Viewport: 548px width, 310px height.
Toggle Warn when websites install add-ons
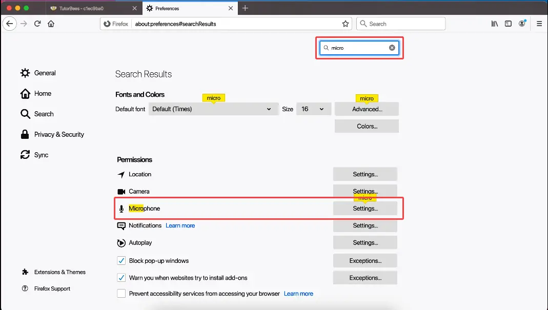(x=121, y=278)
